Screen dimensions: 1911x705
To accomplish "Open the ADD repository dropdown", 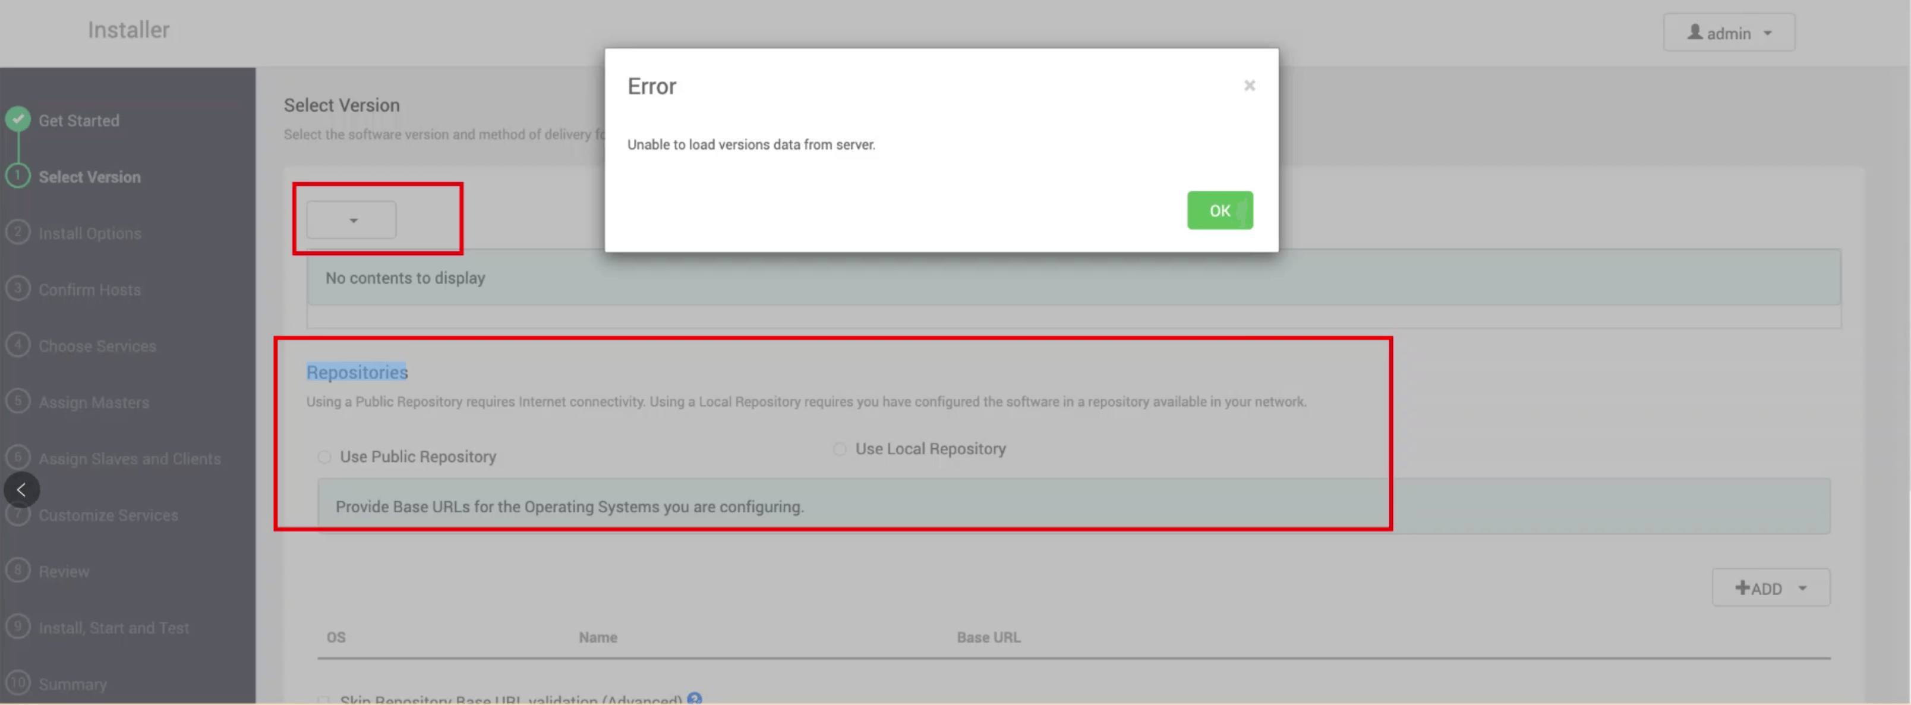I will [x=1771, y=588].
